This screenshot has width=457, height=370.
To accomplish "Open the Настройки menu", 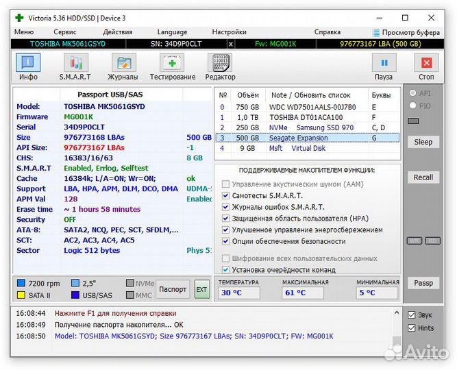I will pos(229,32).
